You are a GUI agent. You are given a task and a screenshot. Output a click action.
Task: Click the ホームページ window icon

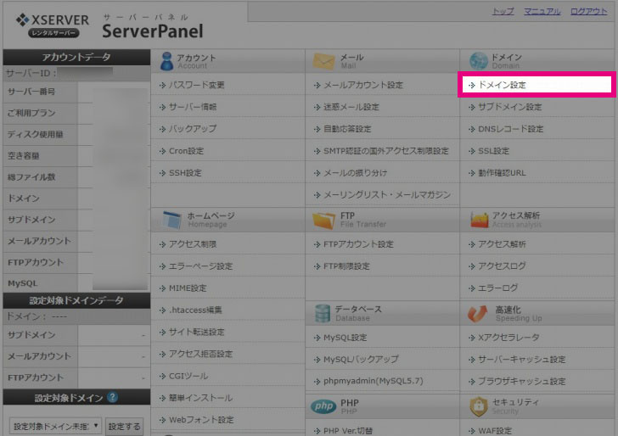(x=172, y=220)
